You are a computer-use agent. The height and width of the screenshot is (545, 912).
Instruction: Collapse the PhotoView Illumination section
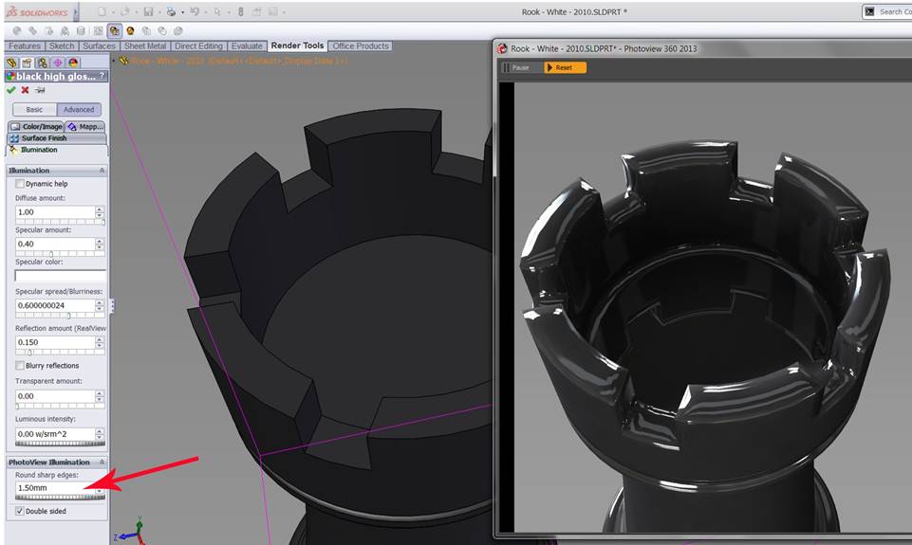[x=102, y=463]
